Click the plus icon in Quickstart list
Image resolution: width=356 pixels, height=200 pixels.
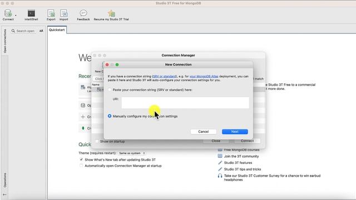[83, 117]
